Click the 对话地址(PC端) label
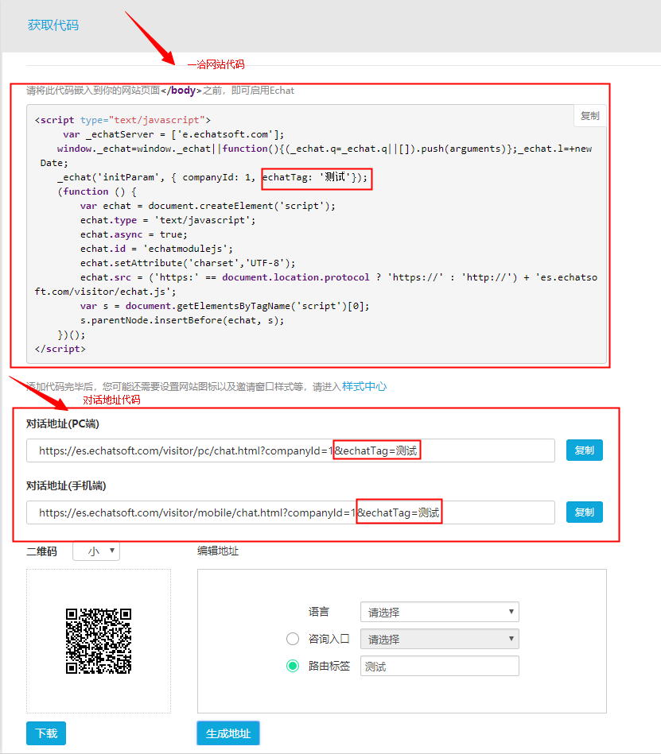Viewport: 661px width, 754px height. coord(63,423)
